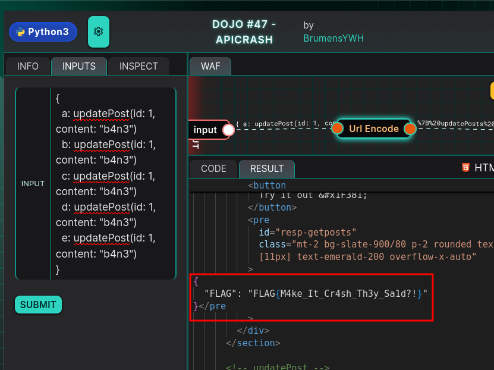Image resolution: width=494 pixels, height=370 pixels.
Task: Select the RESULT tab
Action: click(x=267, y=168)
